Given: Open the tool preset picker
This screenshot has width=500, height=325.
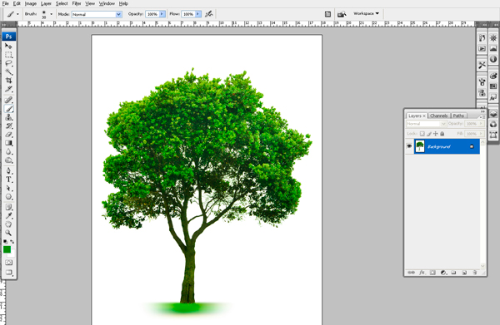Looking at the screenshot, I should (12, 14).
